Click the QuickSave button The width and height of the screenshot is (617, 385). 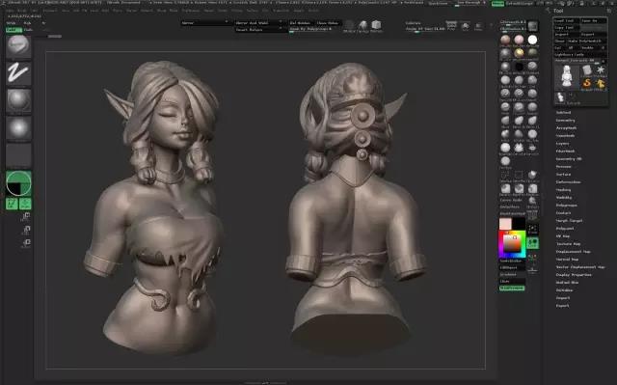[x=439, y=4]
